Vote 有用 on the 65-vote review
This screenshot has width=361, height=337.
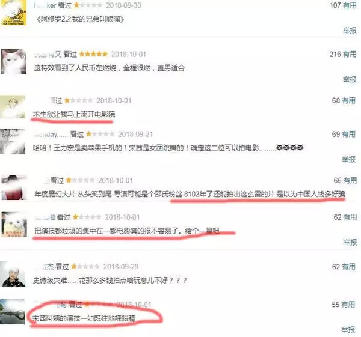pos(350,180)
